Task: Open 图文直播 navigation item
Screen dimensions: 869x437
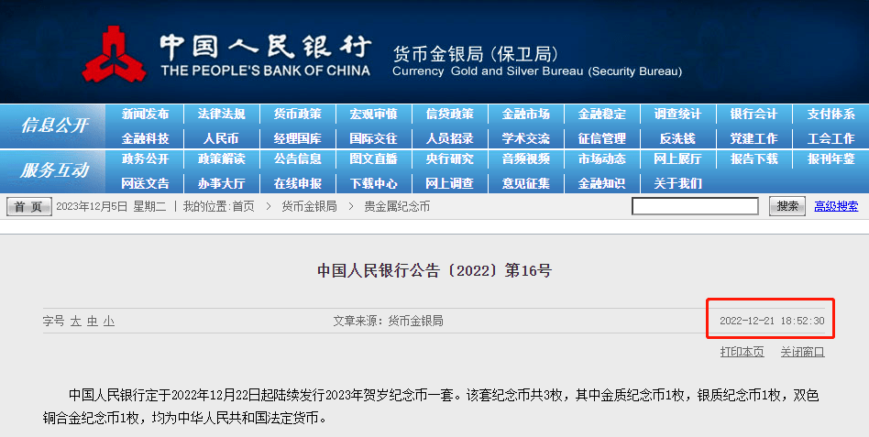Action: (373, 159)
